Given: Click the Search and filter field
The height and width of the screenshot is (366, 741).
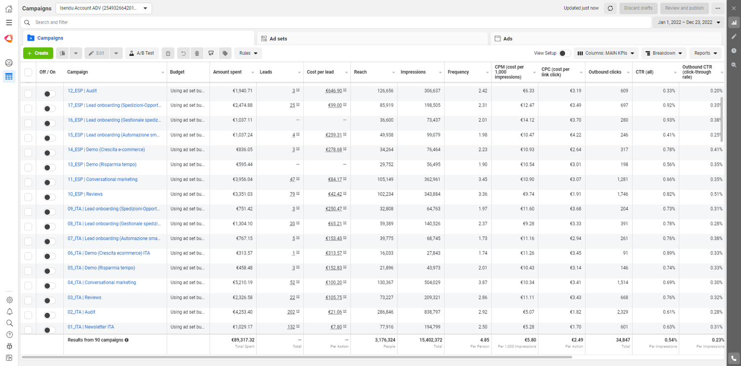Looking at the screenshot, I should pos(336,22).
